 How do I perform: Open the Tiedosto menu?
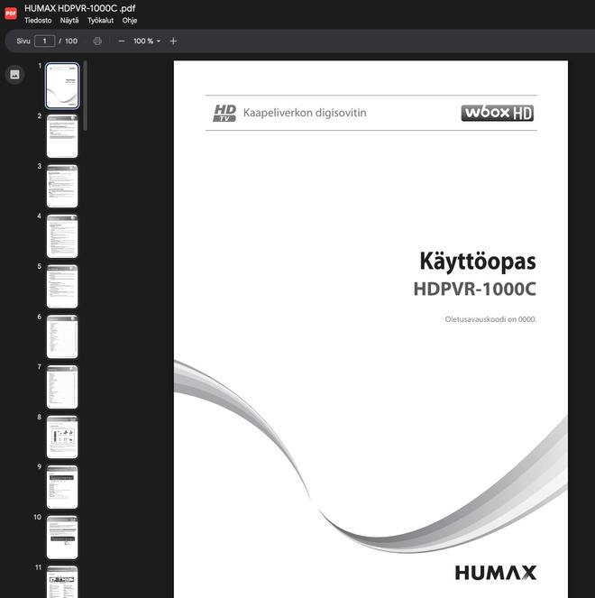pos(38,21)
